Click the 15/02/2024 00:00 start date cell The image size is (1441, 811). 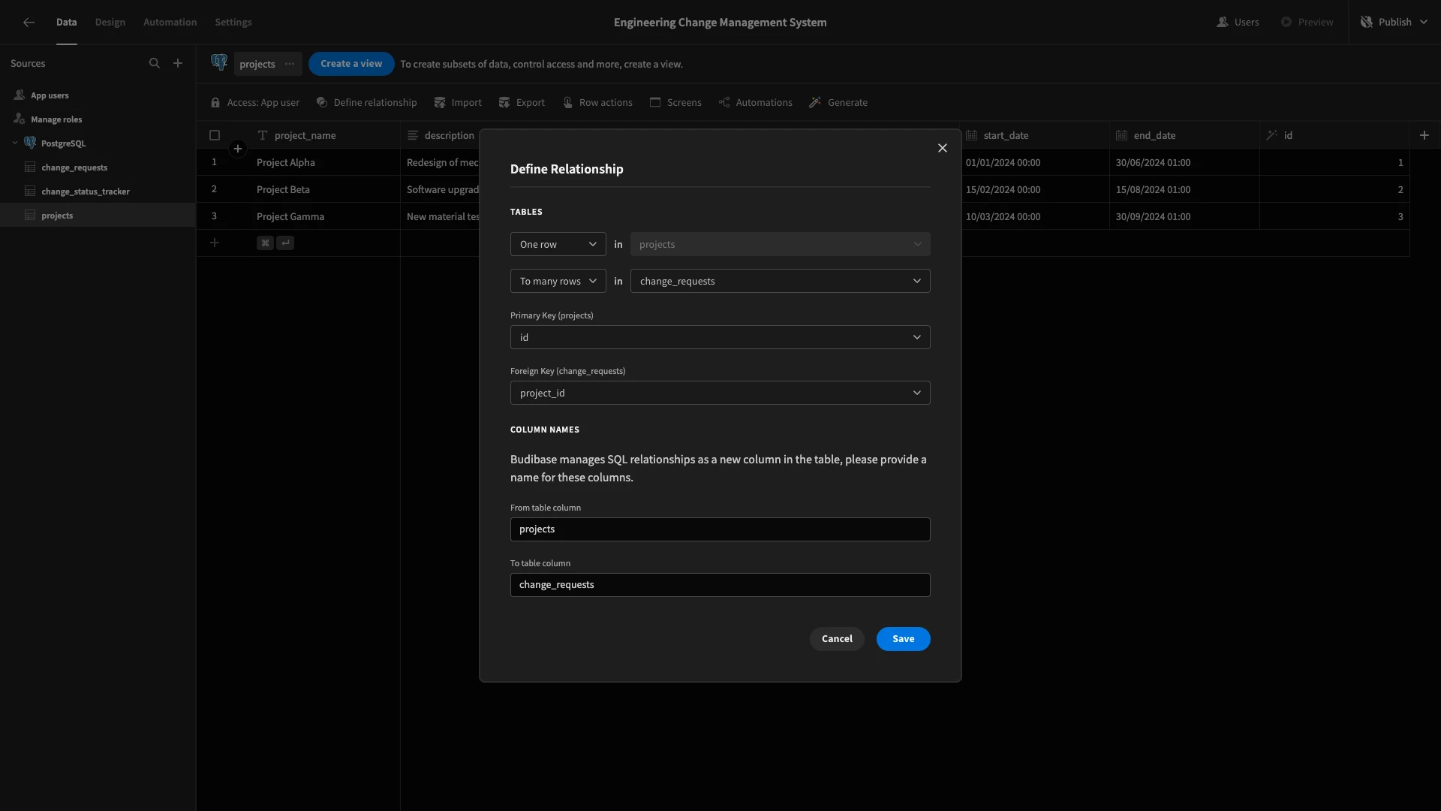pos(1034,189)
